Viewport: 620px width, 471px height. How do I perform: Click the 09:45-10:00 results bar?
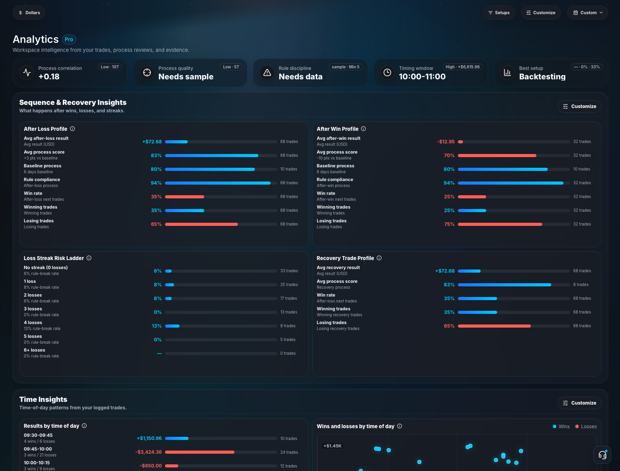tap(221, 452)
